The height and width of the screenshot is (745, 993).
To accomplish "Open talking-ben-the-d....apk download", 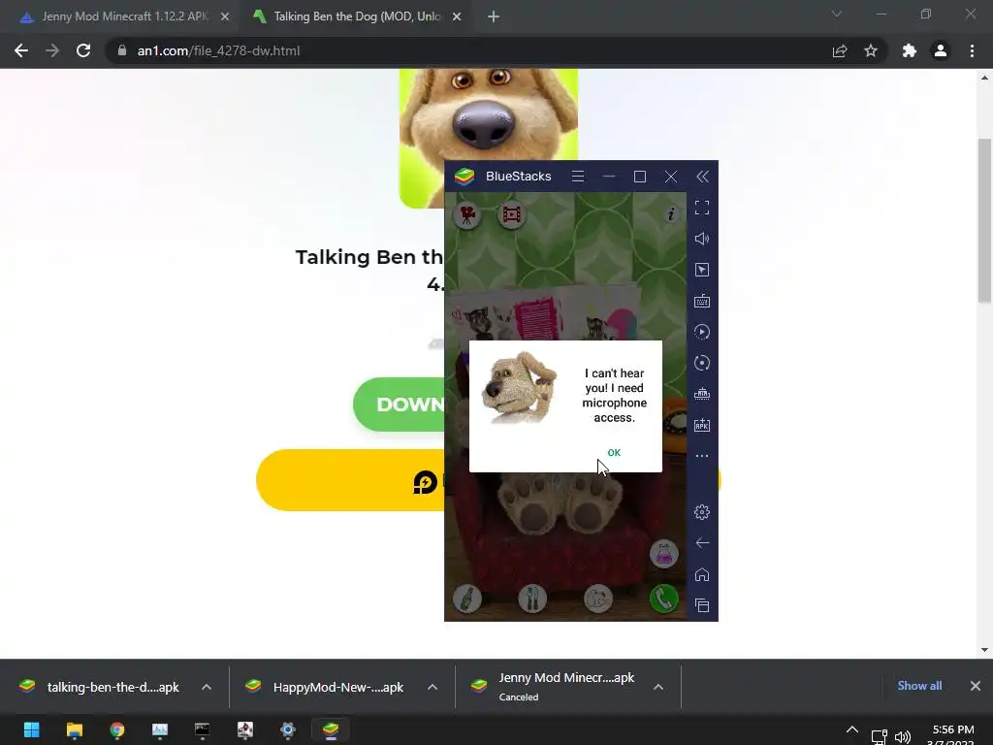I will (x=101, y=687).
